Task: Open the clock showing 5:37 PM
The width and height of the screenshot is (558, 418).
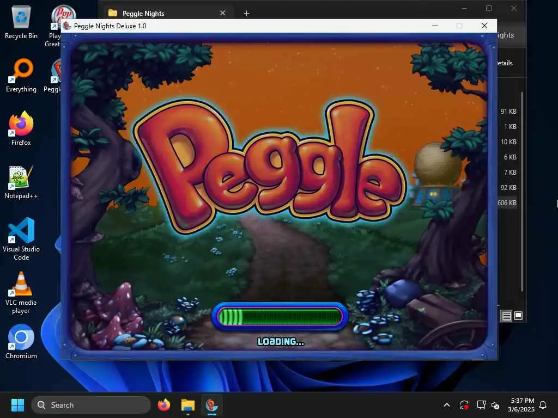Action: [521, 405]
